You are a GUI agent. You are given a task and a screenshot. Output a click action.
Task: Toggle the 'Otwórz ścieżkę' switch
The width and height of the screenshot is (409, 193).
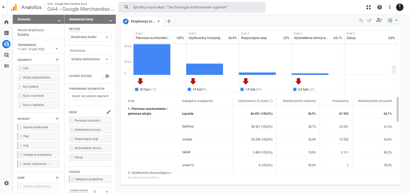point(105,76)
